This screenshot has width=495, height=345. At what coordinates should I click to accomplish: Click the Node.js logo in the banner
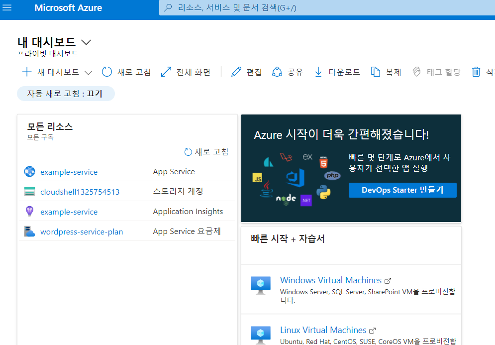click(286, 199)
